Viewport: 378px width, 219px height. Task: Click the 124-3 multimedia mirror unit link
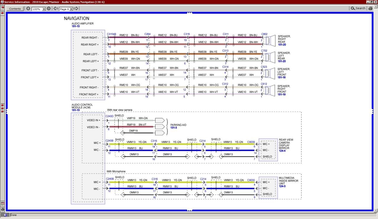pyautogui.click(x=283, y=186)
